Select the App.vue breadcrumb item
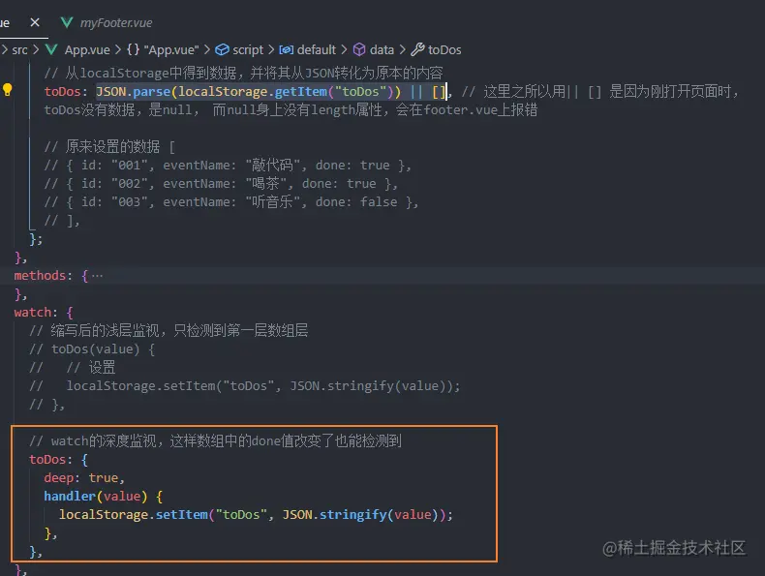Image resolution: width=765 pixels, height=576 pixels. [87, 49]
